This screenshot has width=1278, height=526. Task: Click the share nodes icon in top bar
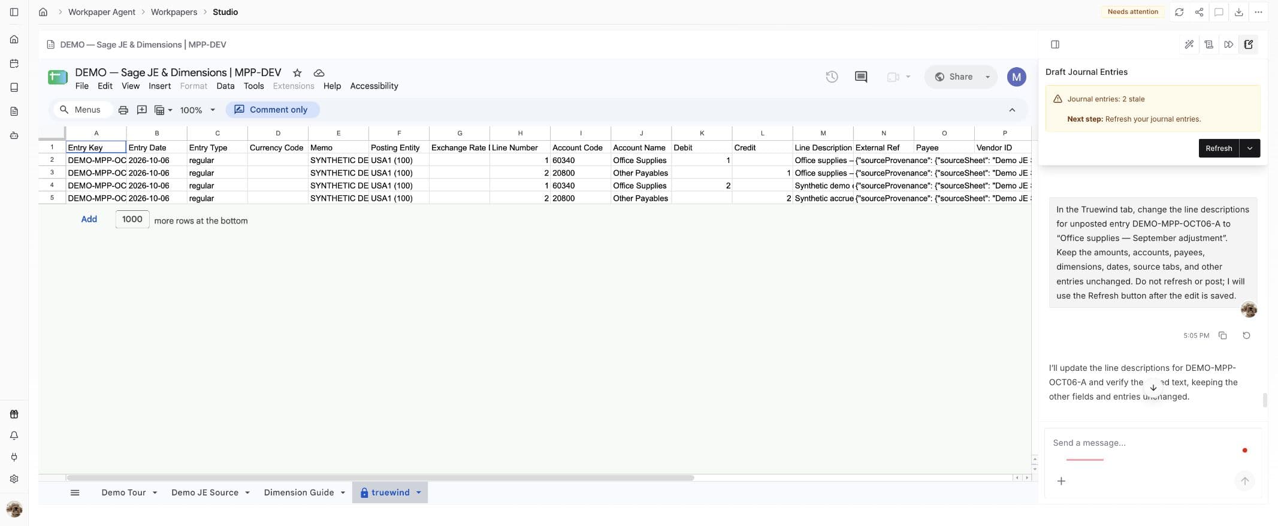pos(1199,12)
